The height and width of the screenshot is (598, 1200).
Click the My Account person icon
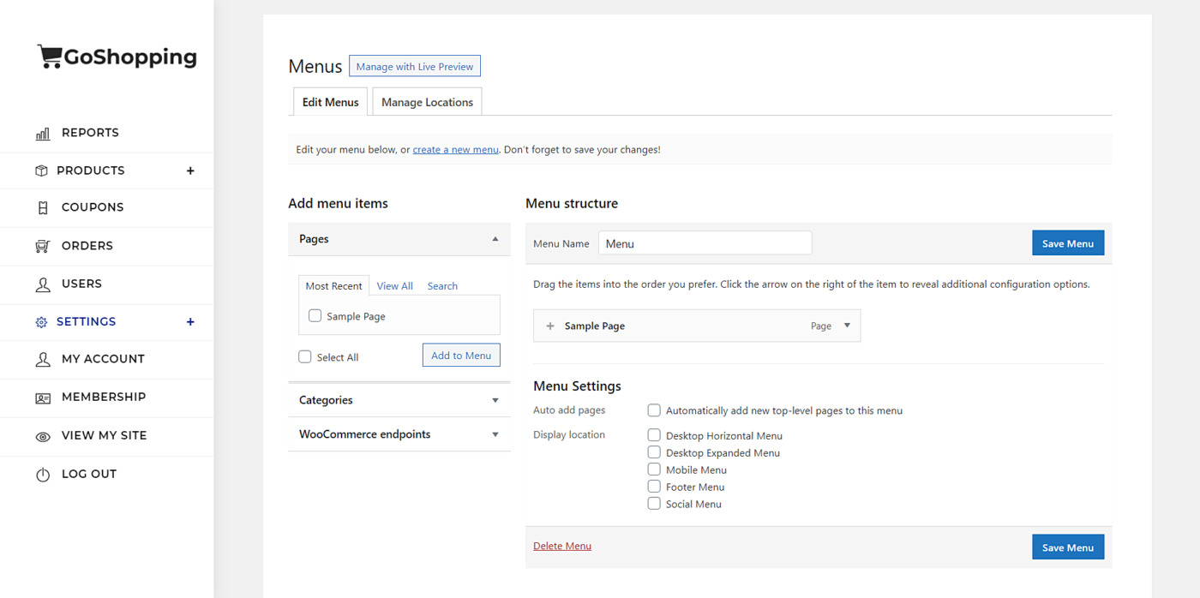43,360
